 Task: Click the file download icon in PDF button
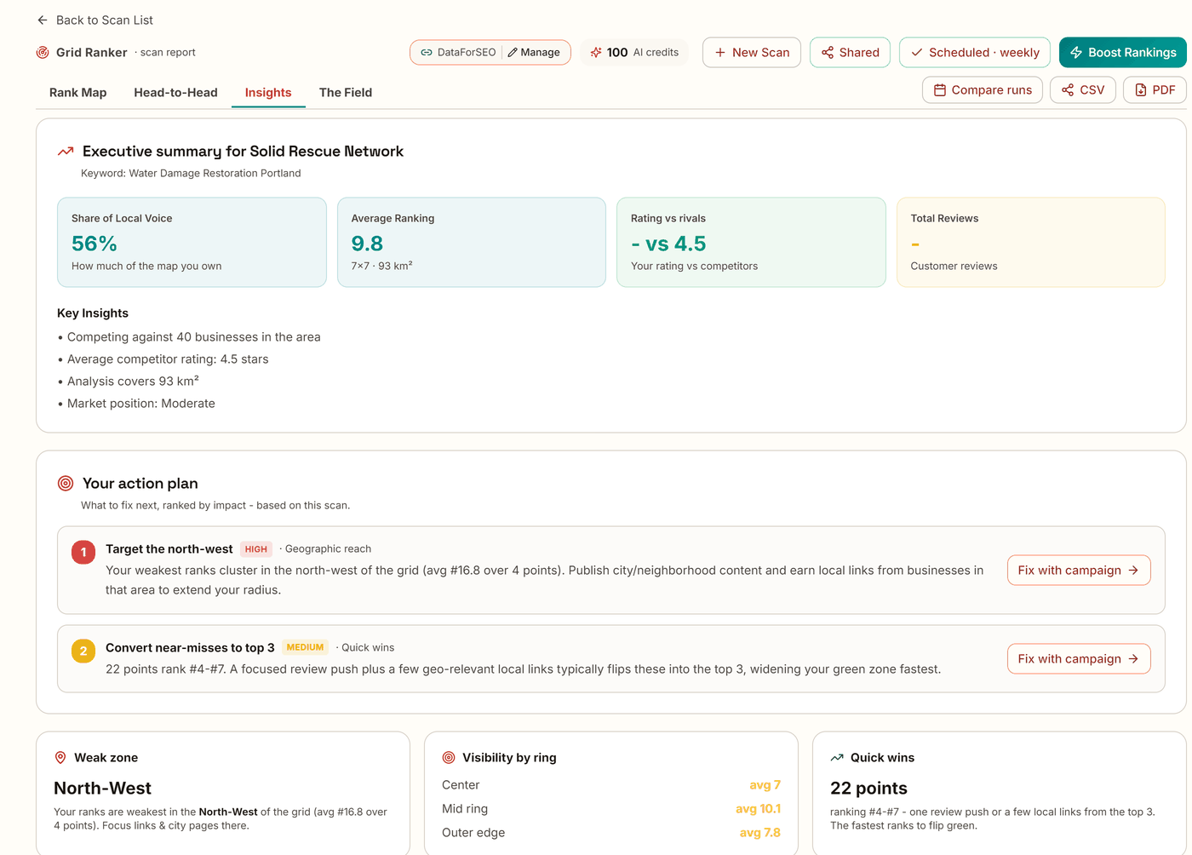pyautogui.click(x=1141, y=89)
